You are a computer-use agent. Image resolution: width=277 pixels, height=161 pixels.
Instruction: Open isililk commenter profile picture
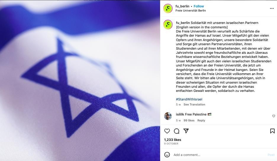click(x=168, y=116)
